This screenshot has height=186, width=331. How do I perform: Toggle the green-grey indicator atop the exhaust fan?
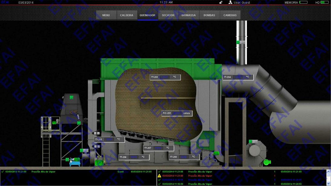click(253, 141)
